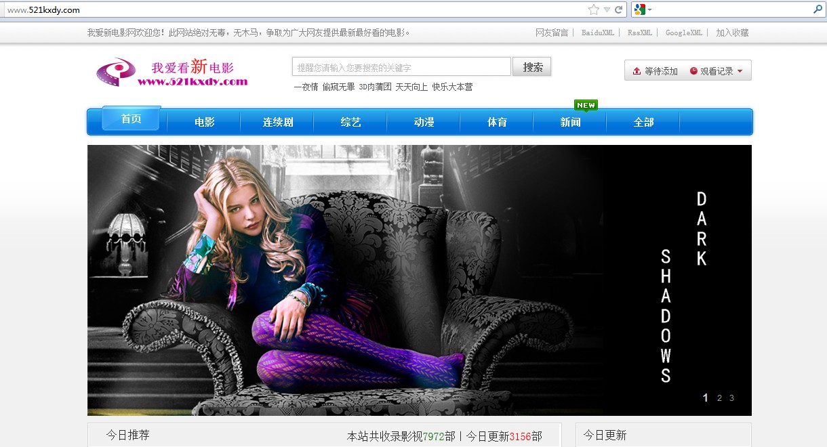This screenshot has height=447, width=827.
Task: Click the magnifier icon in browser search box
Action: point(817,9)
